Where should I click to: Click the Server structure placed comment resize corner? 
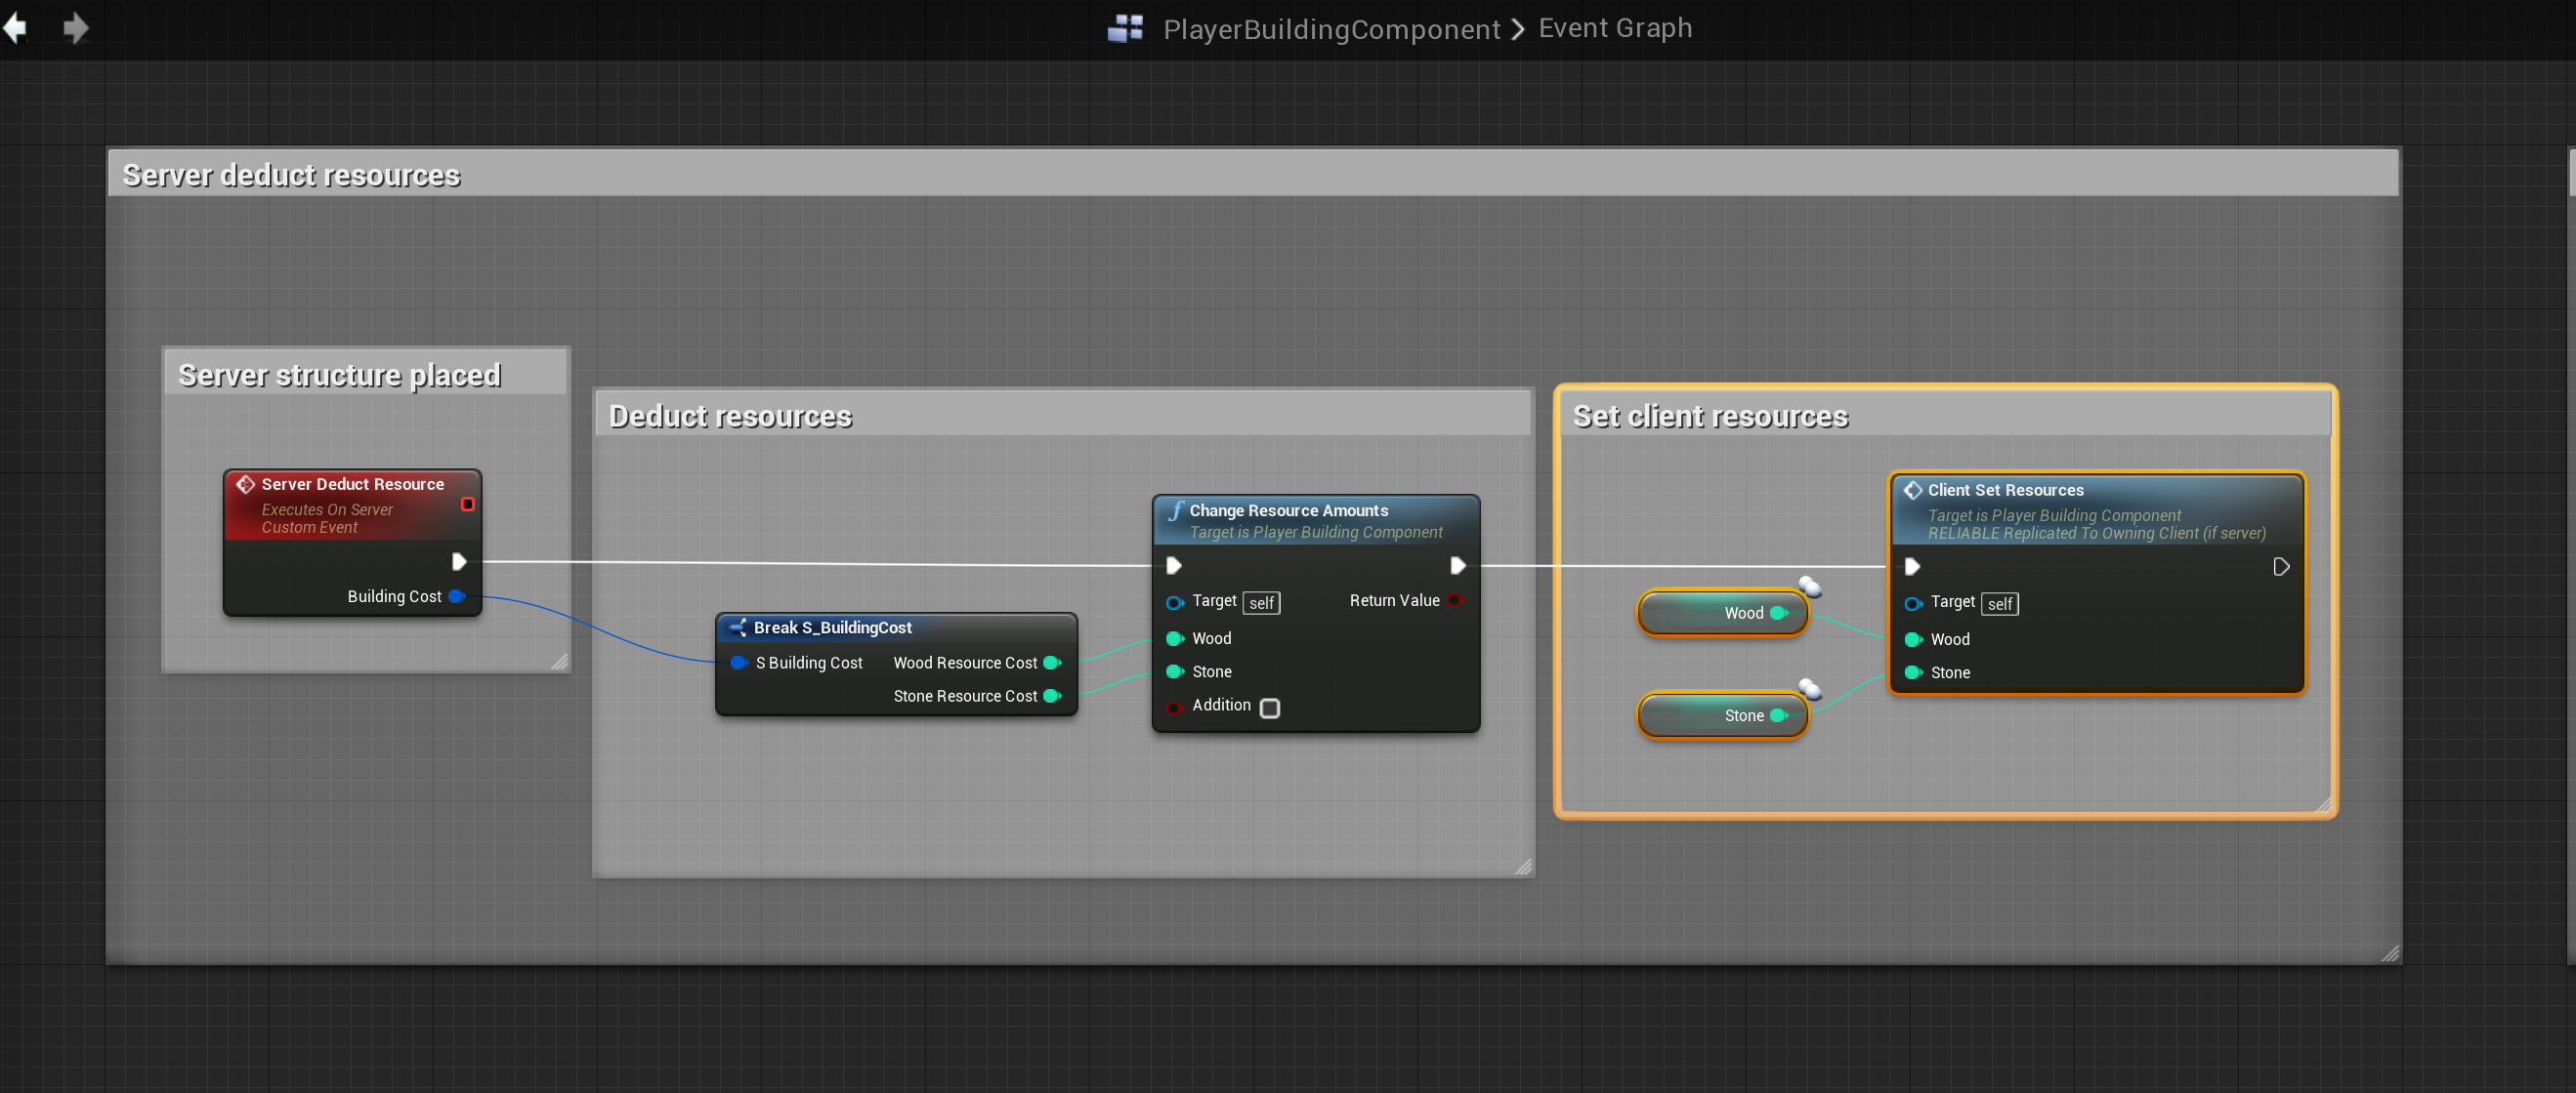click(x=559, y=662)
